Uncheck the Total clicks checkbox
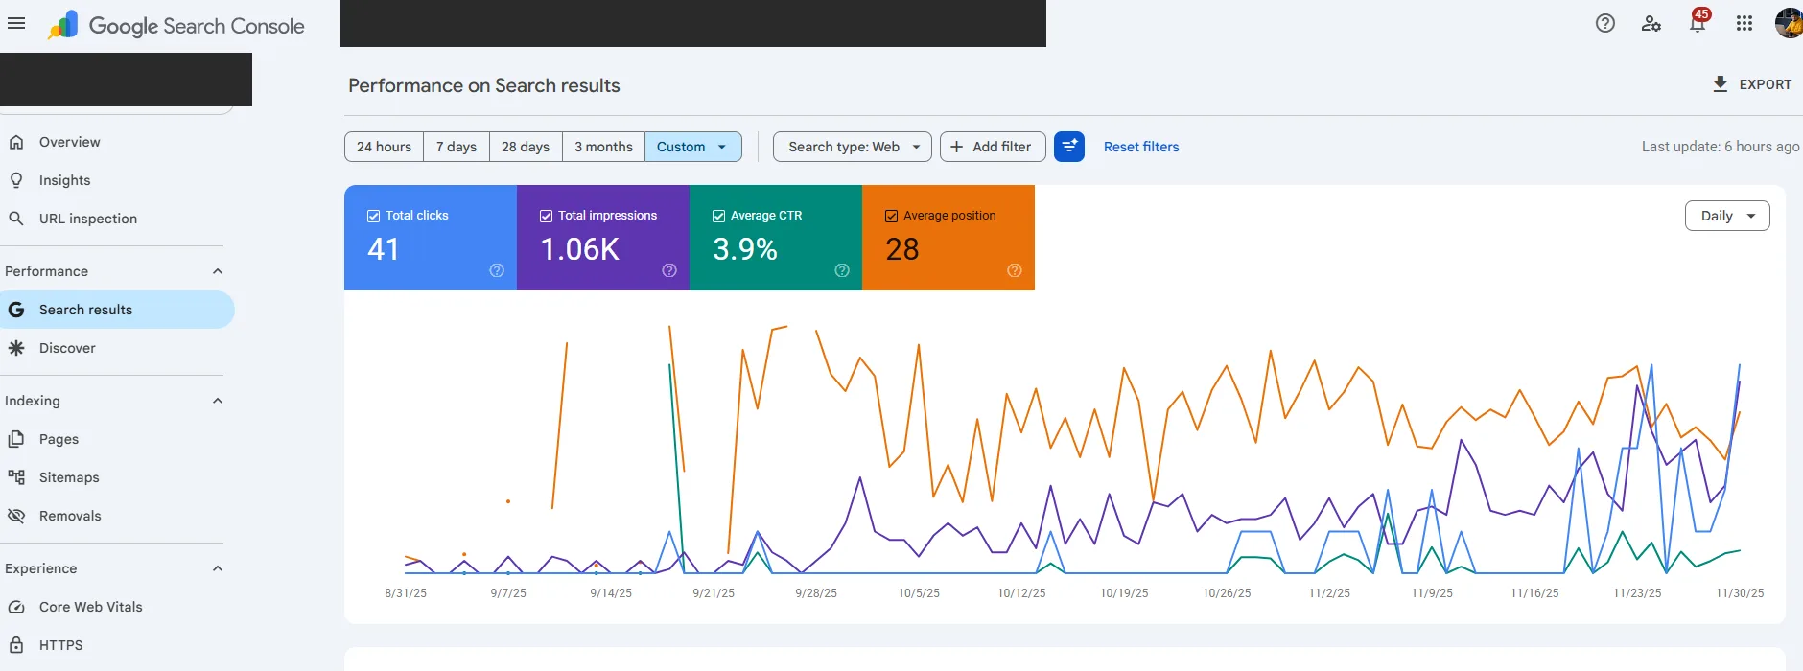This screenshot has width=1803, height=671. (373, 216)
